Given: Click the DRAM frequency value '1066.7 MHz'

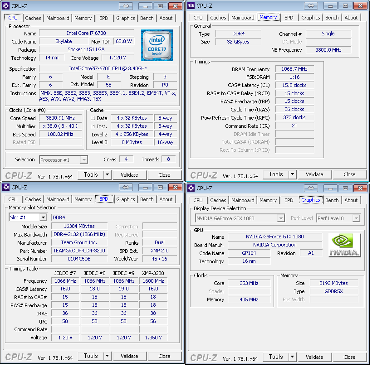Looking at the screenshot, I should [294, 69].
